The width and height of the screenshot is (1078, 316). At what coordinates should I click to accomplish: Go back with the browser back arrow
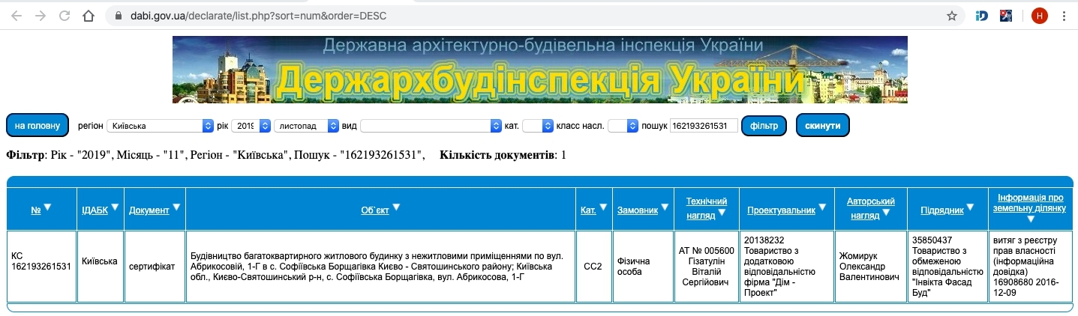tap(17, 16)
